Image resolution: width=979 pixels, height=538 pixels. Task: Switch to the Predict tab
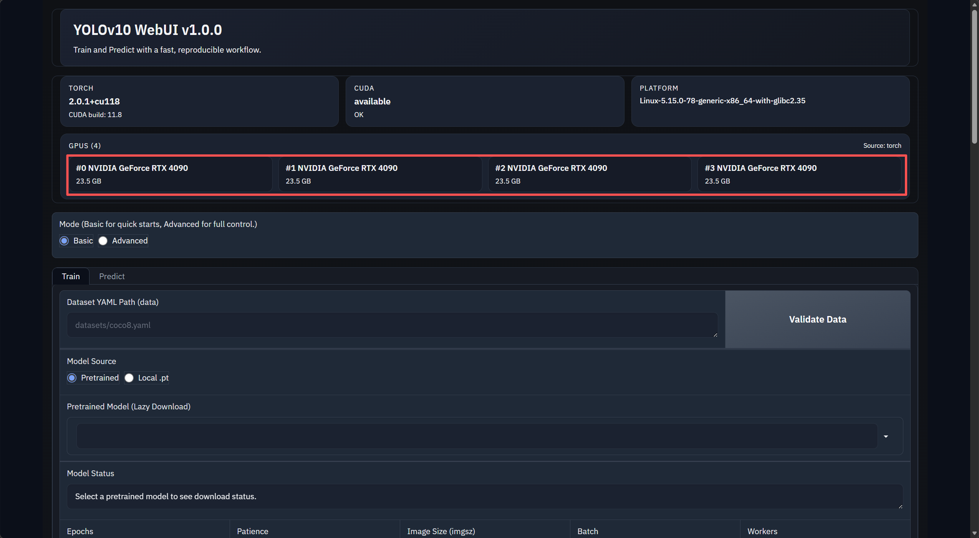click(x=112, y=276)
